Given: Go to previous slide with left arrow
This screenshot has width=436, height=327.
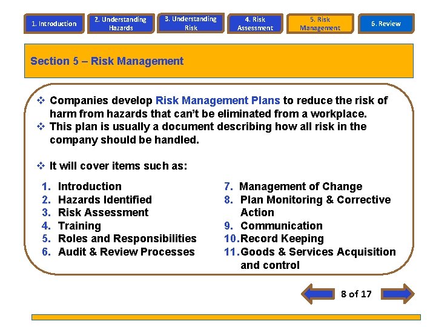Looking at the screenshot, I should [x=318, y=294].
